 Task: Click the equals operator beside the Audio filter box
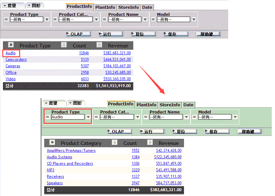click(47, 117)
